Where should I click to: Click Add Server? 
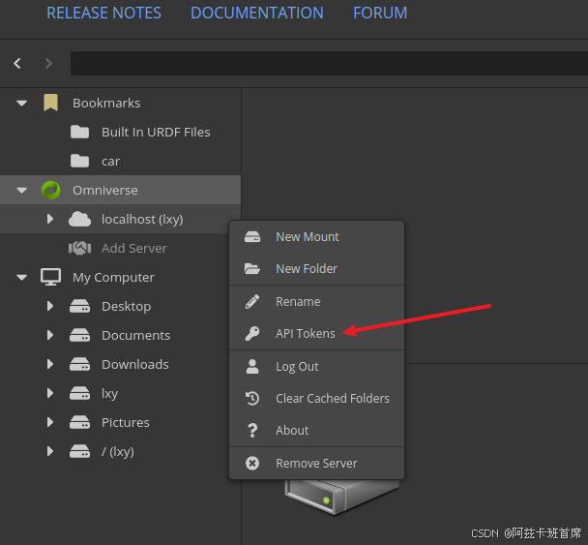tap(134, 248)
